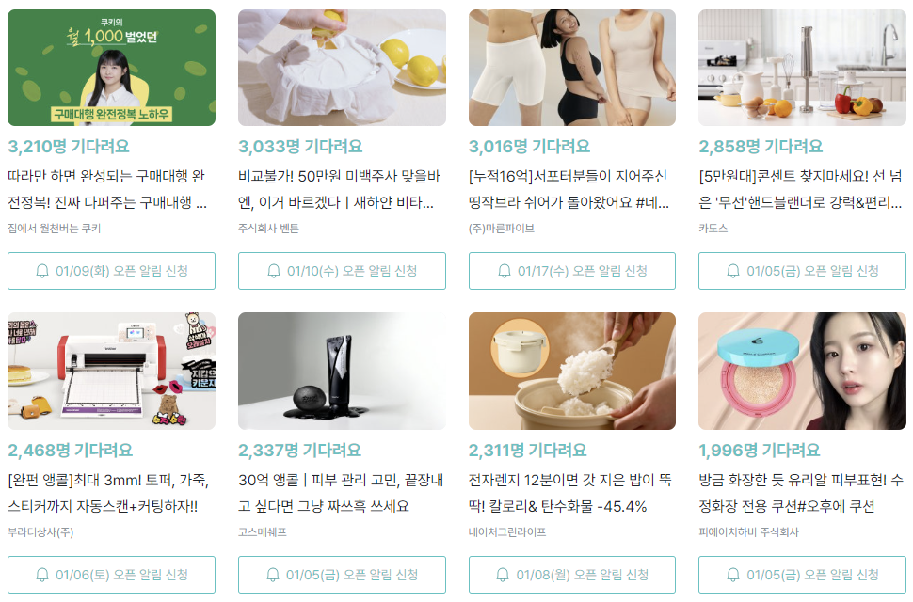Viewport: 913px width, 602px height.
Task: Click bell icon on 01/10(수) alert button
Action: click(274, 271)
